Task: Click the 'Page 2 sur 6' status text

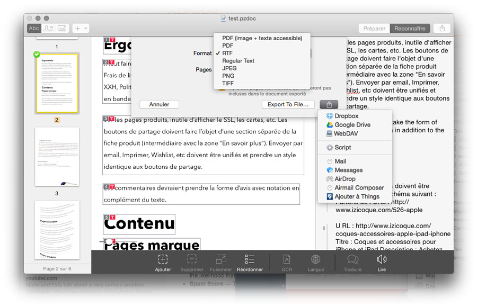Action: [x=57, y=269]
